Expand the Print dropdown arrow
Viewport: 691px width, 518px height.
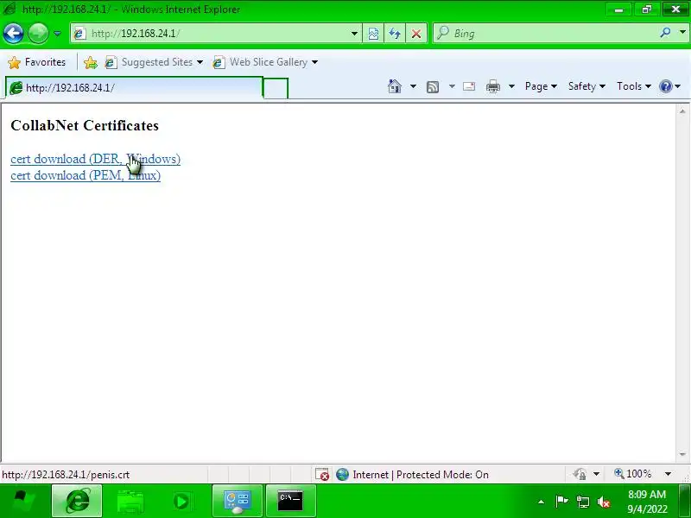(511, 86)
